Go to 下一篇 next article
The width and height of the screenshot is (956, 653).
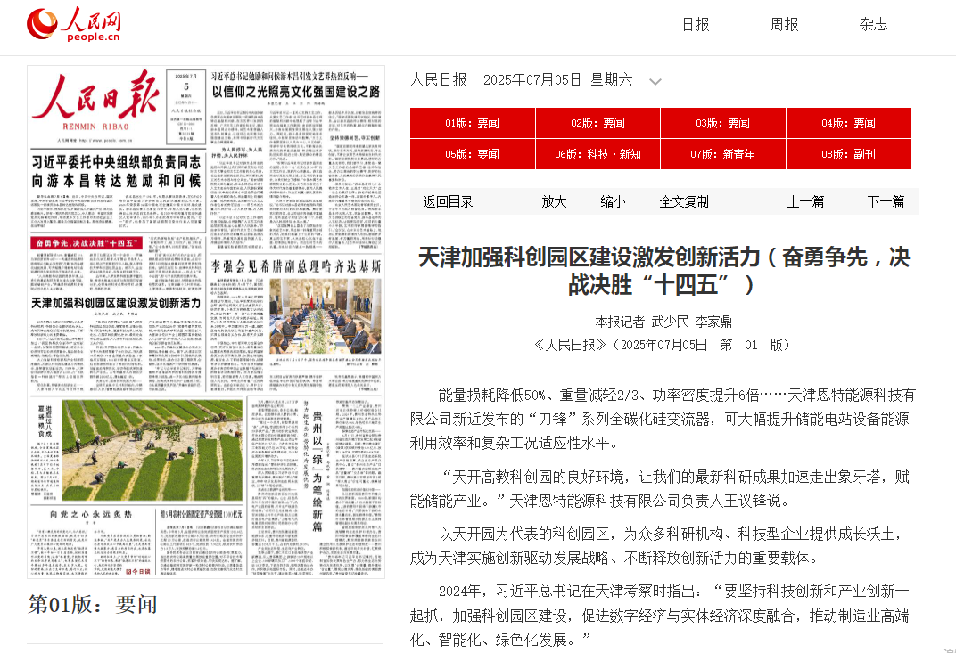click(886, 201)
